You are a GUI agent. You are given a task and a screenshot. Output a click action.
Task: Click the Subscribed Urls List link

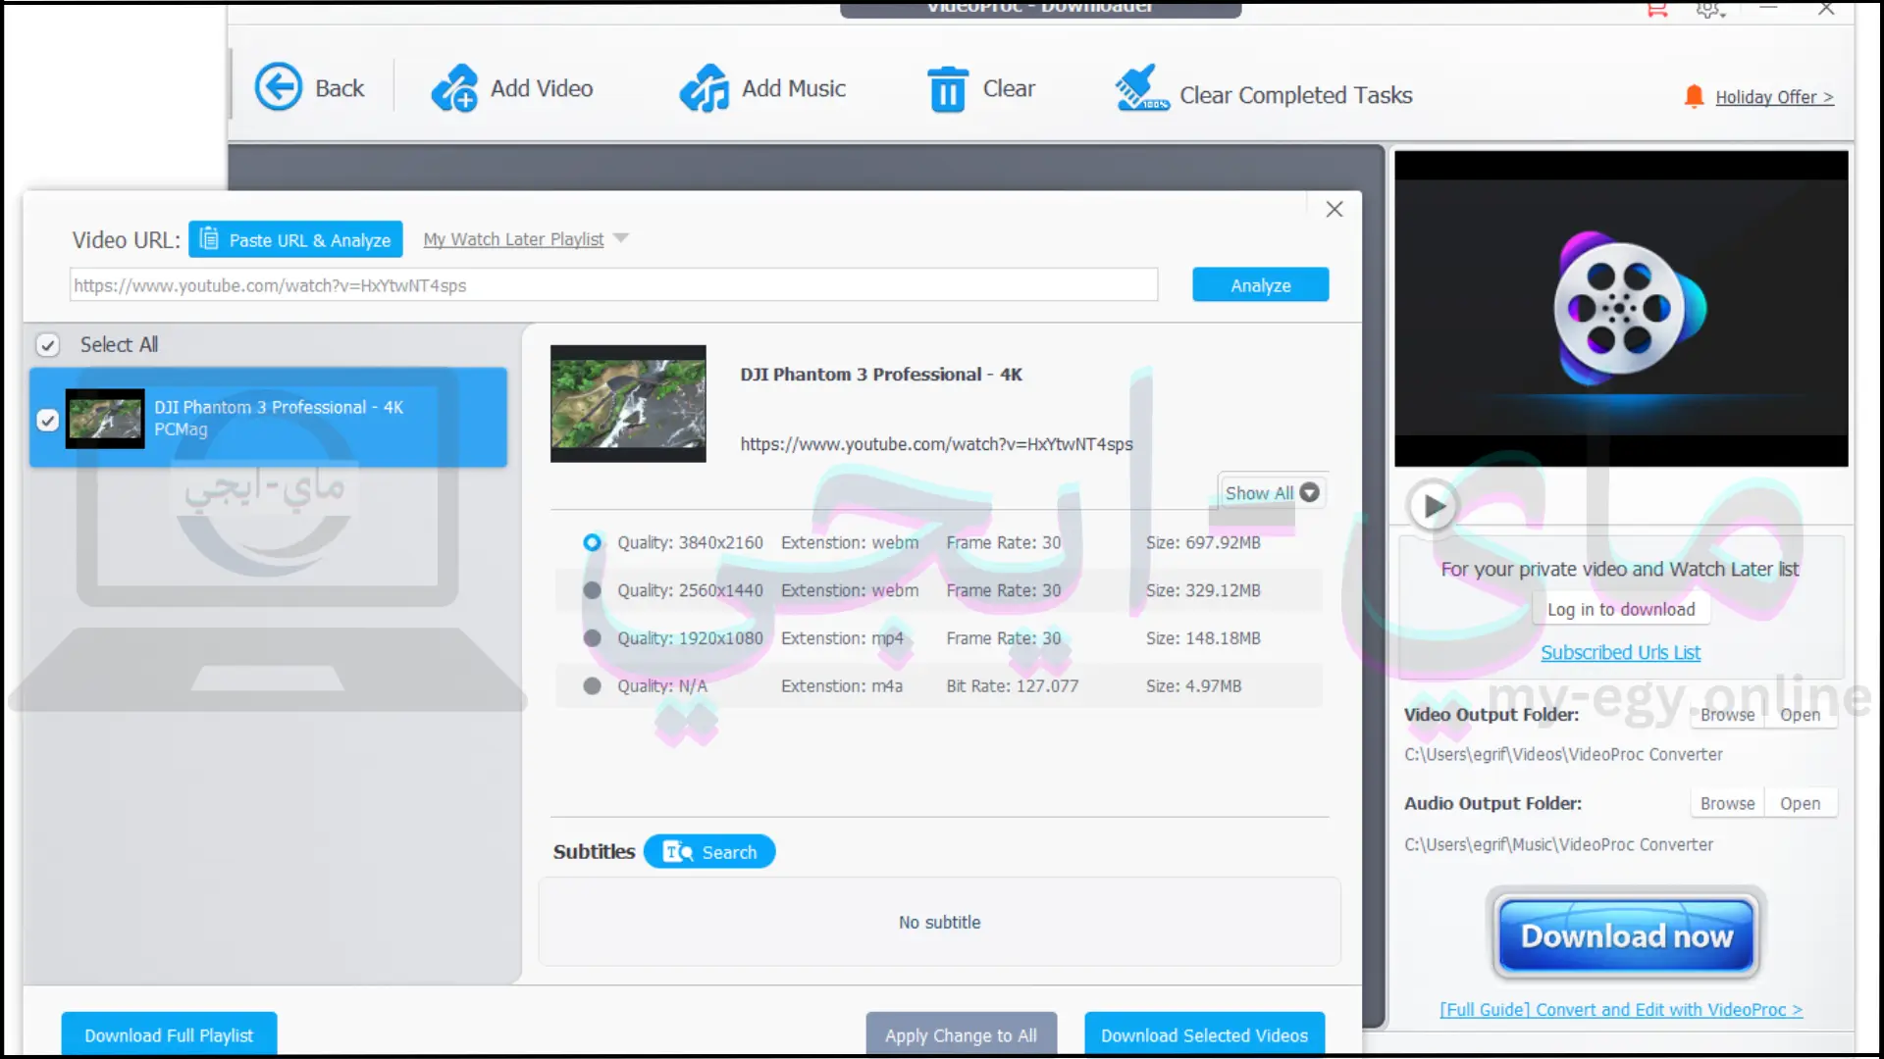(x=1621, y=652)
